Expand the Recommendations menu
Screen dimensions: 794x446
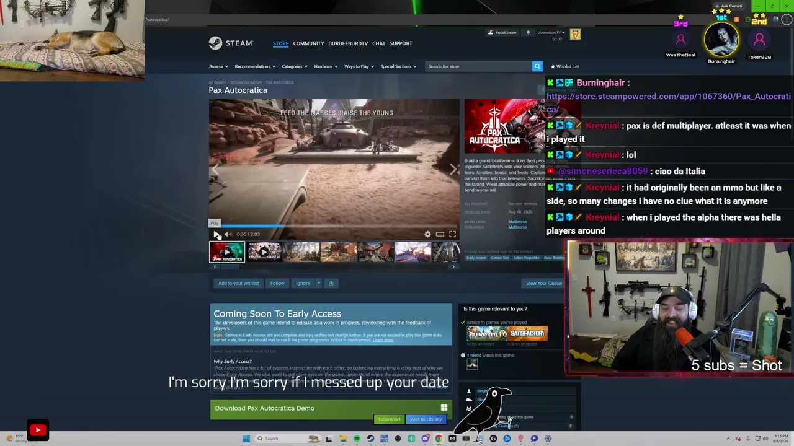coord(254,66)
